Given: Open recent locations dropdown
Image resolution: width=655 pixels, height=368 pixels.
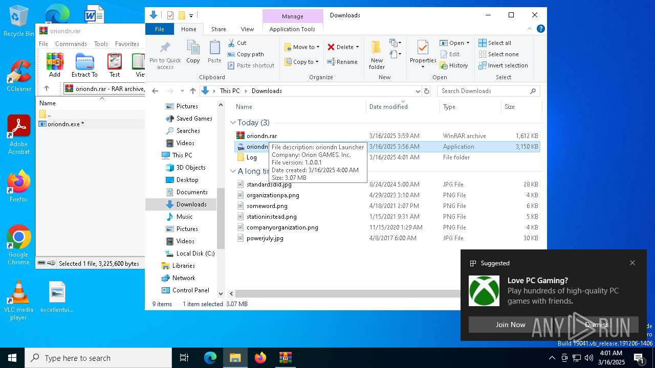Looking at the screenshot, I should pyautogui.click(x=182, y=91).
